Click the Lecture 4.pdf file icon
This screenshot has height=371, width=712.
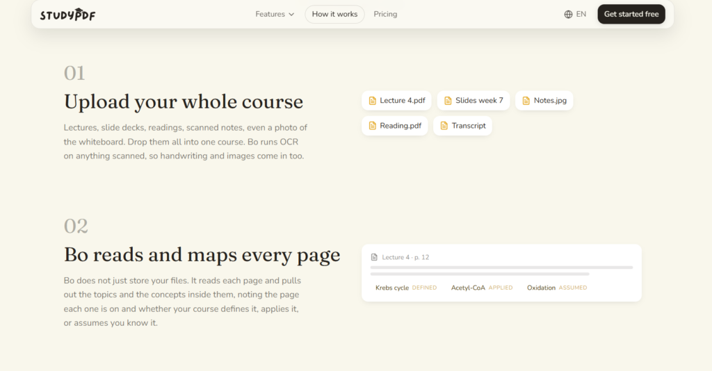[x=373, y=101]
